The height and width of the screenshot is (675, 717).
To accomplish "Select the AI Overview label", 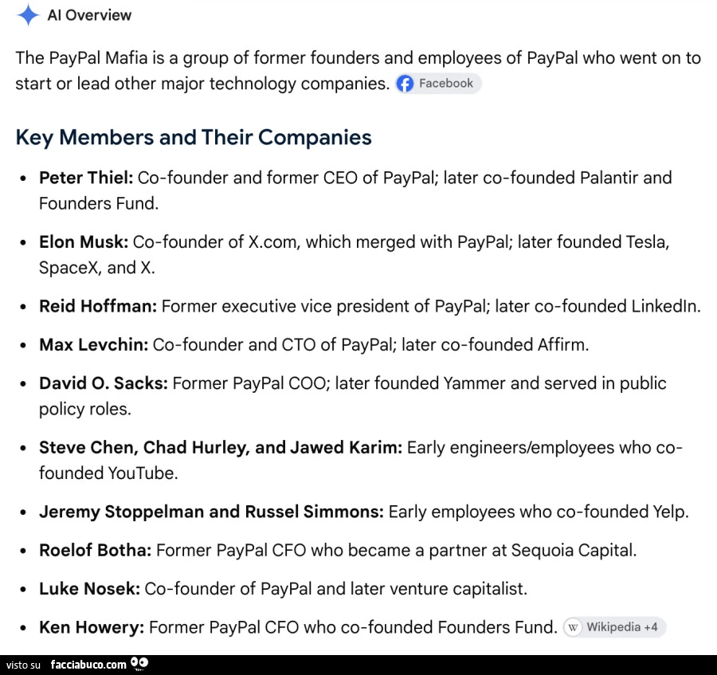I will click(89, 15).
